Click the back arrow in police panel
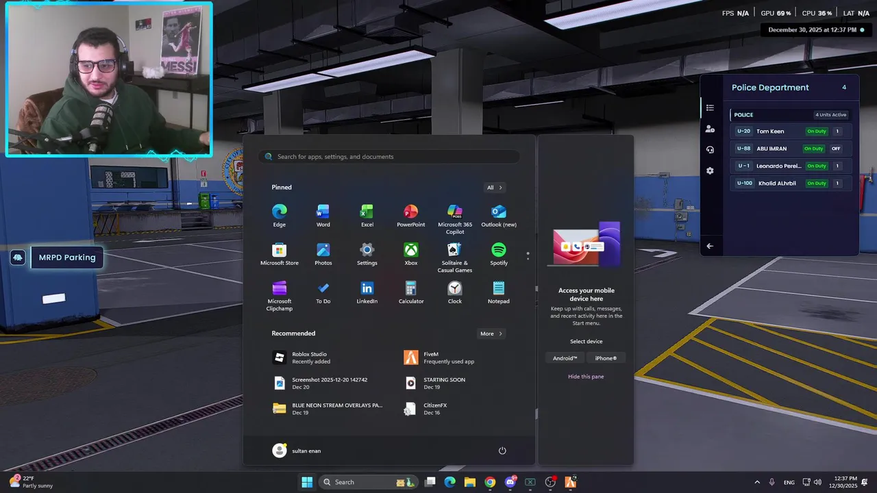The width and height of the screenshot is (877, 493). point(710,246)
